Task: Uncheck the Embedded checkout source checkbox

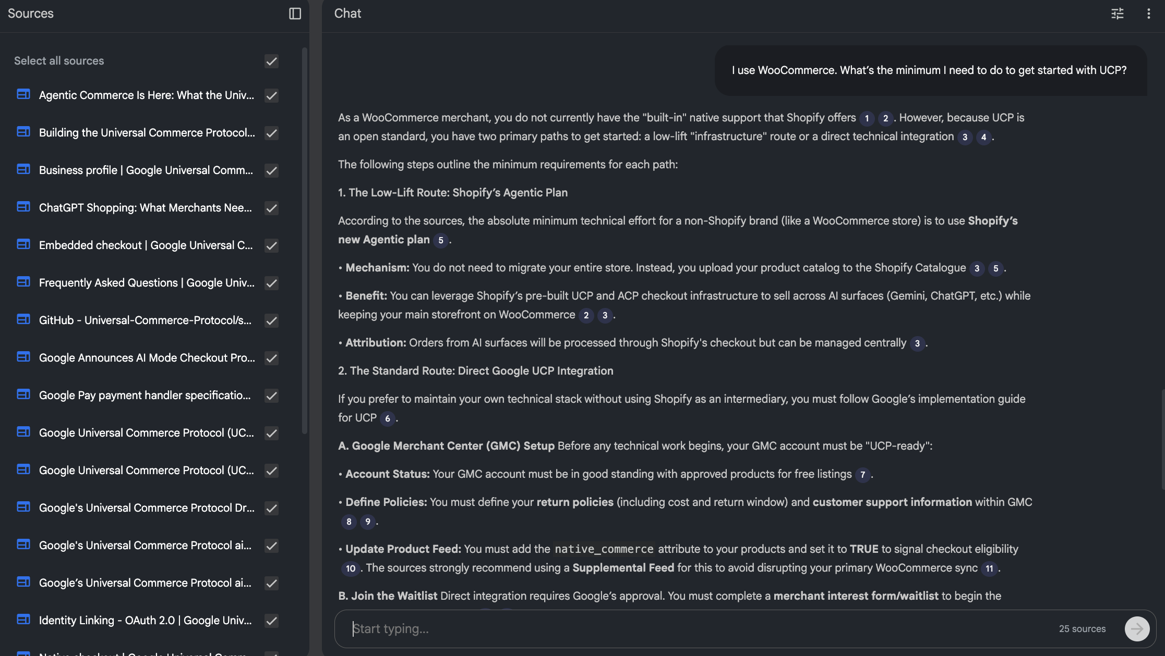Action: (271, 245)
